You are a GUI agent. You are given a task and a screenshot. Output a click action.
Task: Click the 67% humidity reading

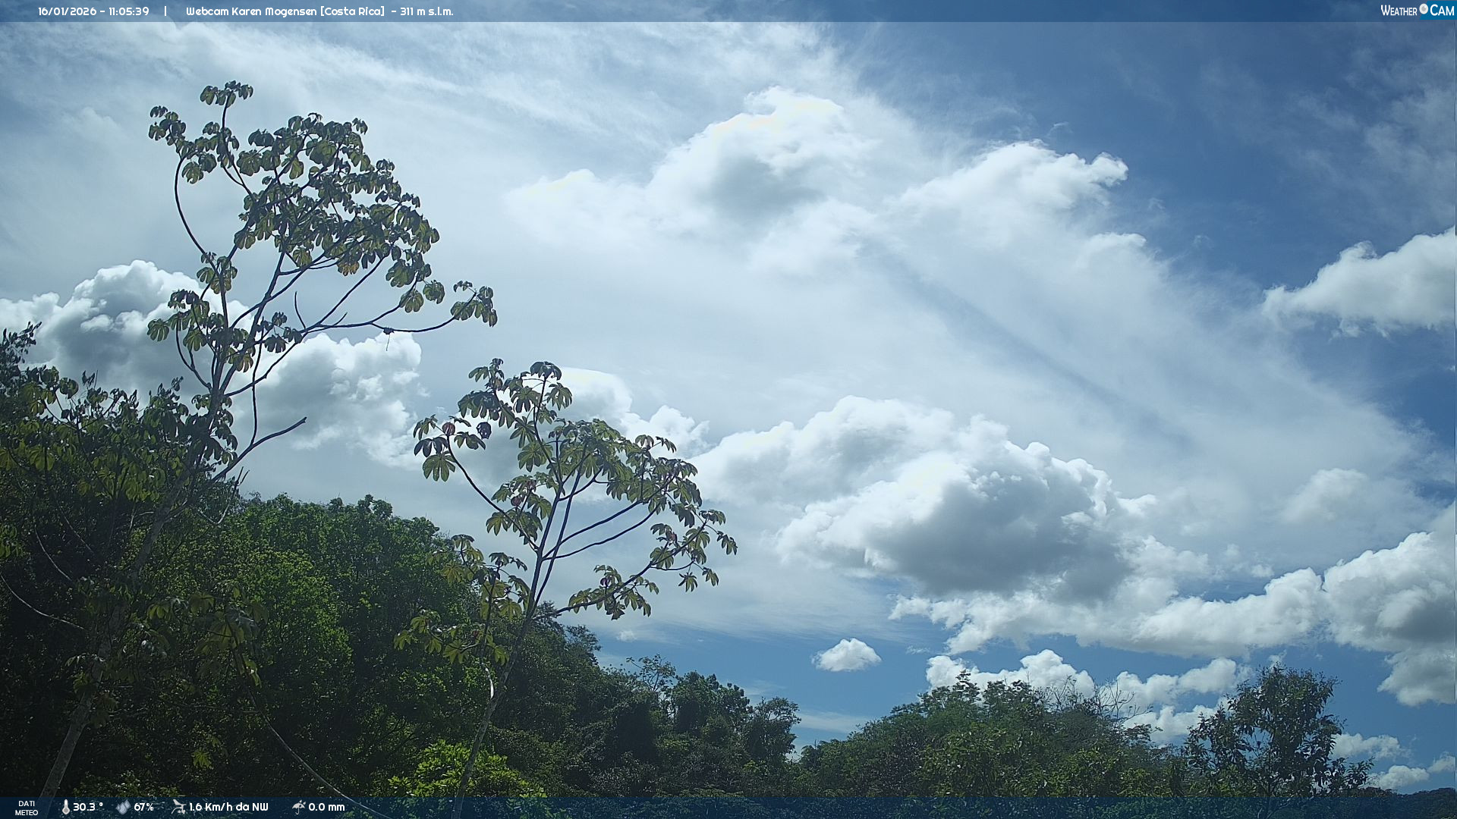pyautogui.click(x=144, y=807)
